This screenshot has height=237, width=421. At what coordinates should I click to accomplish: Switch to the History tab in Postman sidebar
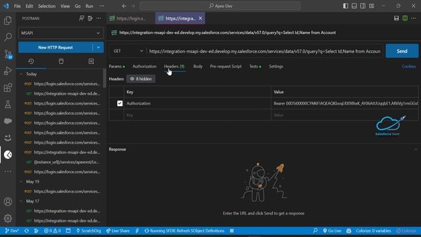point(31,61)
